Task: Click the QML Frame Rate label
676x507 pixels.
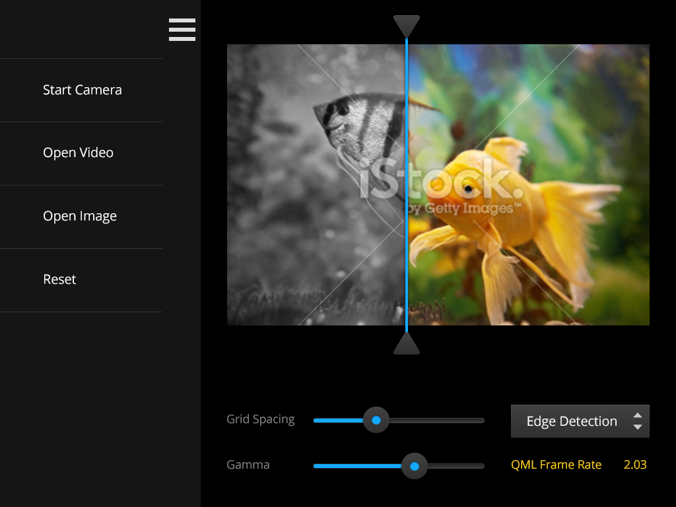Action: [556, 465]
